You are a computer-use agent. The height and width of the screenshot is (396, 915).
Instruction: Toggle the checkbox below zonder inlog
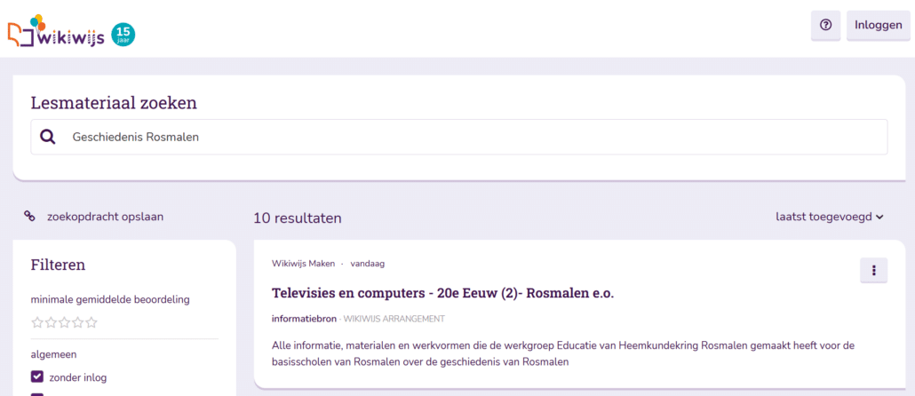[37, 393]
